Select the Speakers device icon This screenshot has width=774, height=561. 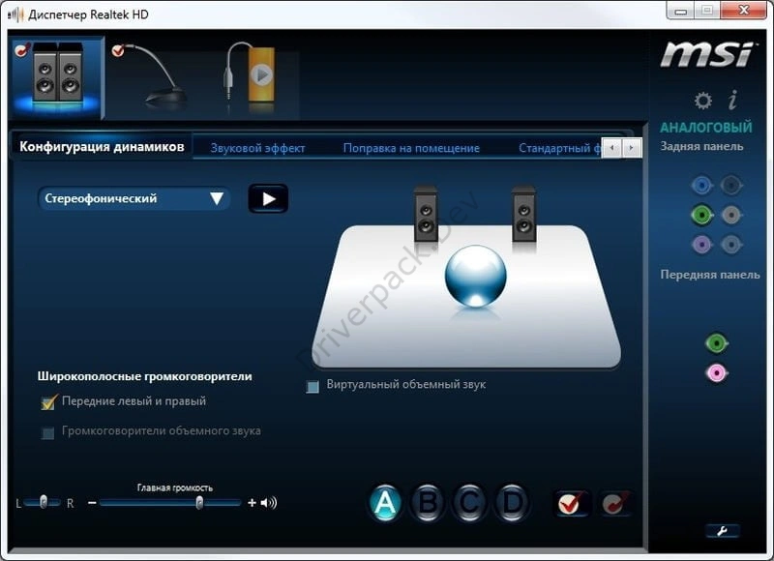58,76
